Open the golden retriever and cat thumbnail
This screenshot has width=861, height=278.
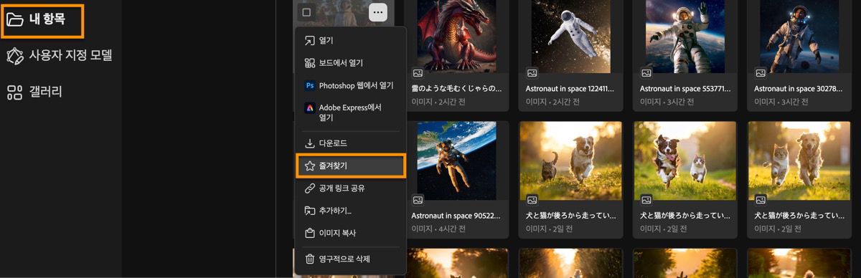tap(799, 160)
